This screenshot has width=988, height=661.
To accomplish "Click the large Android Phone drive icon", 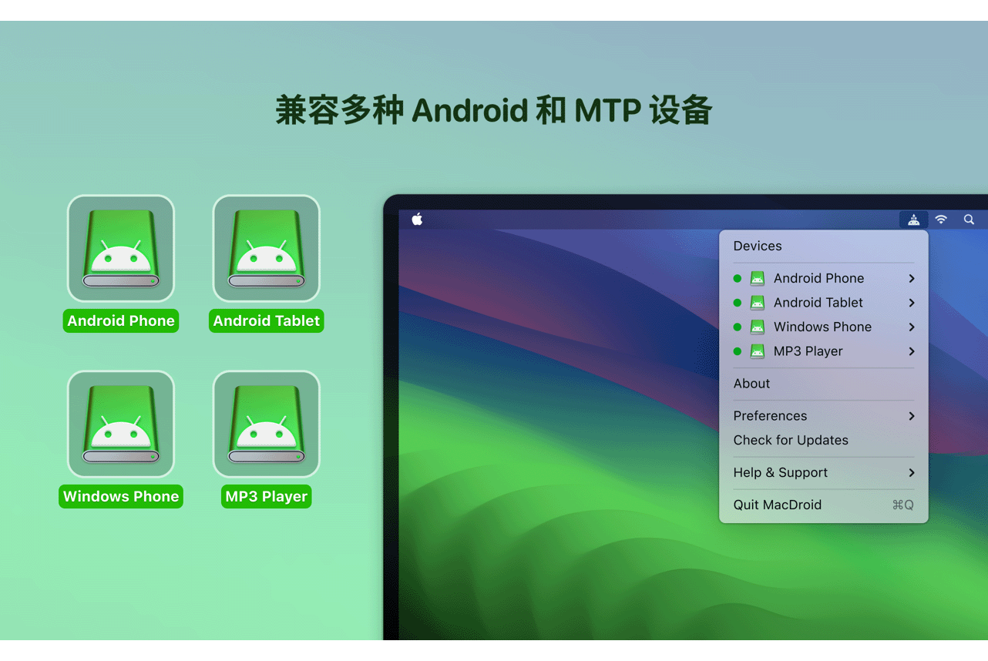I will [121, 248].
